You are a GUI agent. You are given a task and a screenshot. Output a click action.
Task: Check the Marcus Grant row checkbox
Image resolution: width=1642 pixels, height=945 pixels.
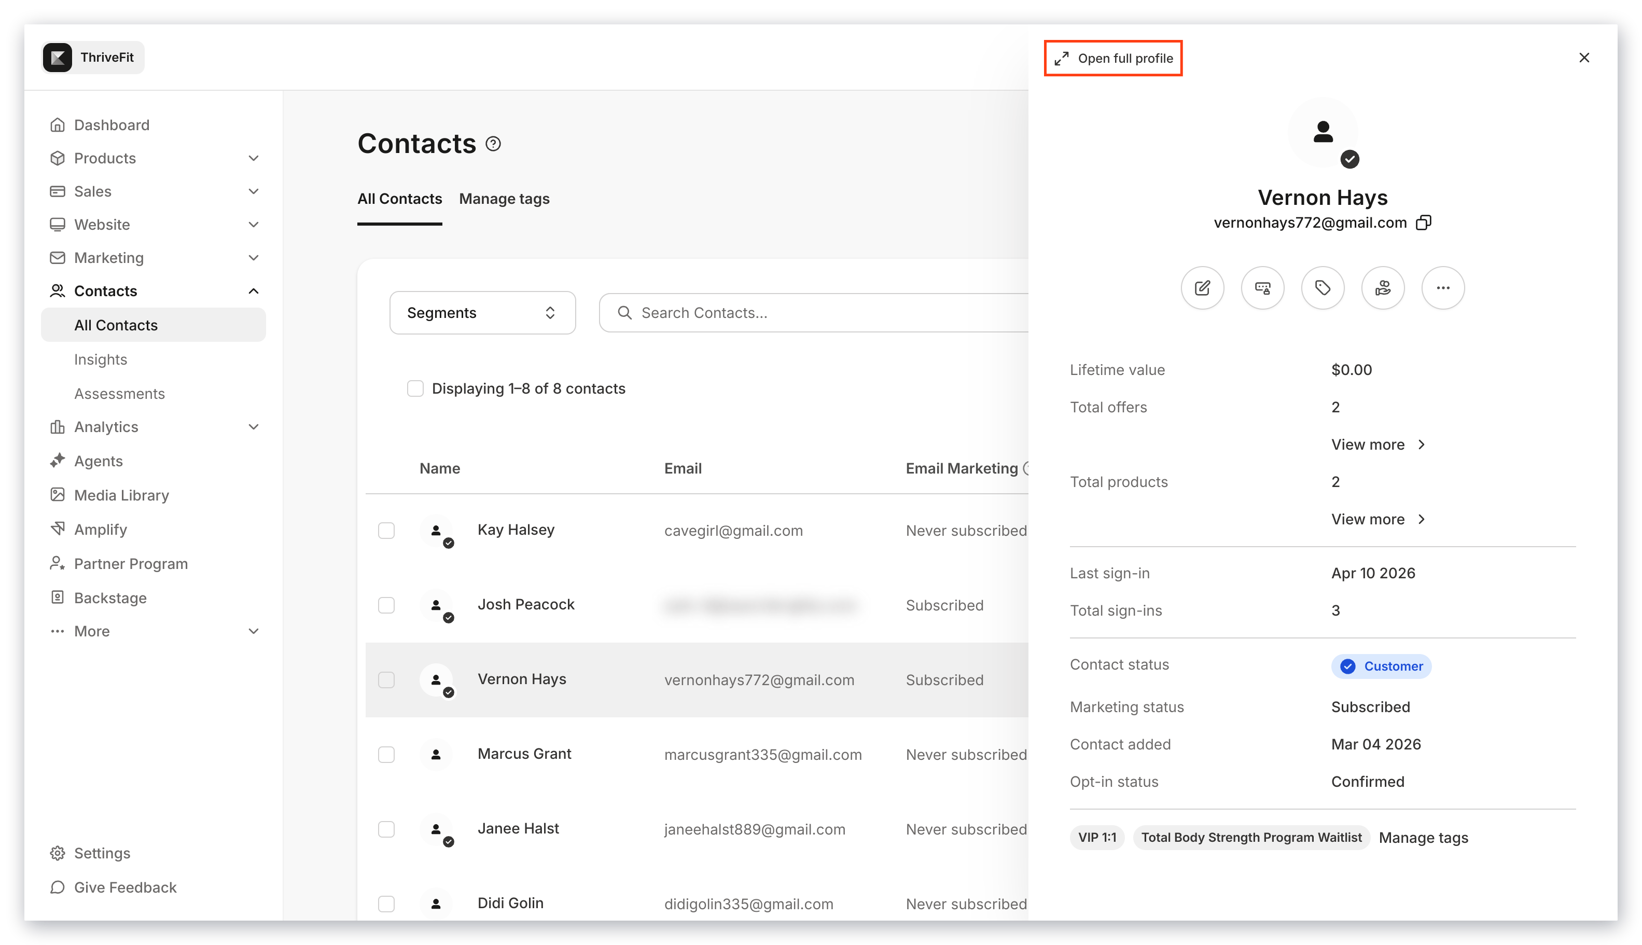[386, 755]
